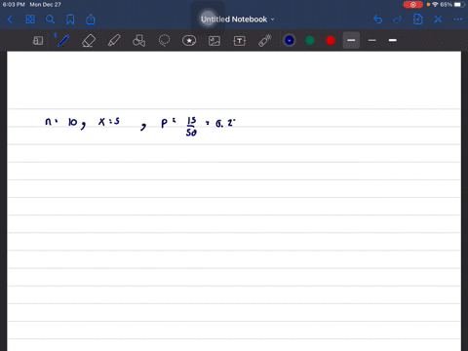
Task: Tap the battery percentage indicator
Action: click(446, 5)
